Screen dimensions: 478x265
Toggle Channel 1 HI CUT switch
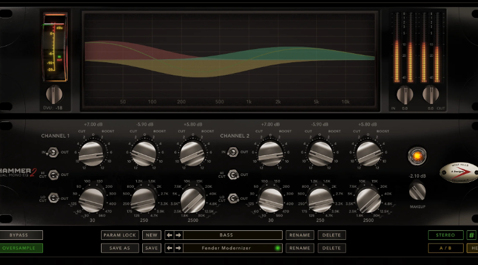tap(53, 175)
